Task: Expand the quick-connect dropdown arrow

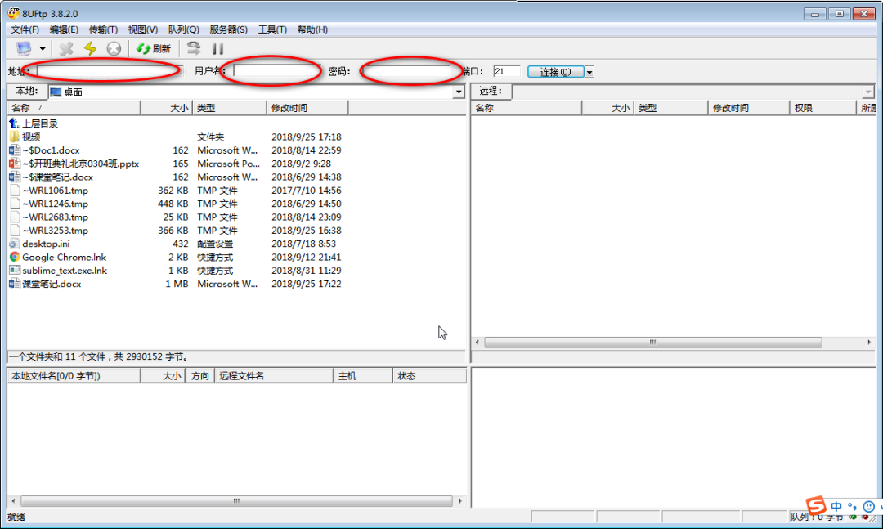Action: tap(43, 48)
